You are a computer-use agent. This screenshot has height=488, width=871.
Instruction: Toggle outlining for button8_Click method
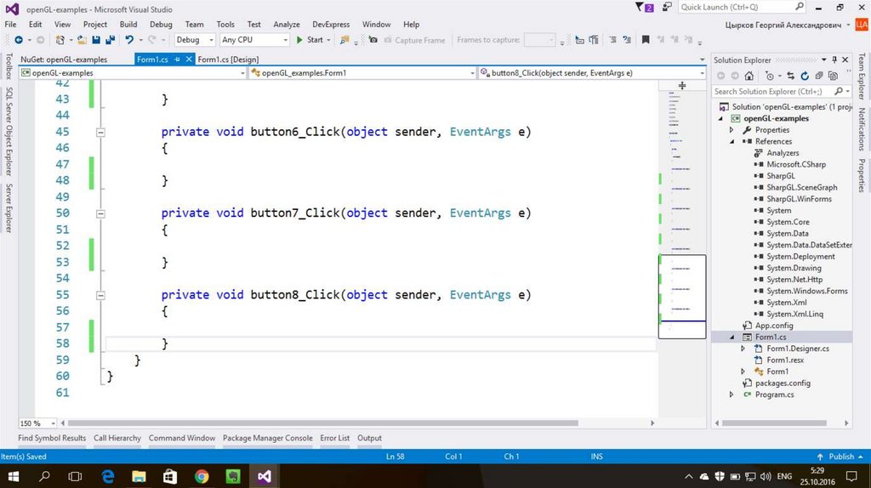[x=100, y=296]
